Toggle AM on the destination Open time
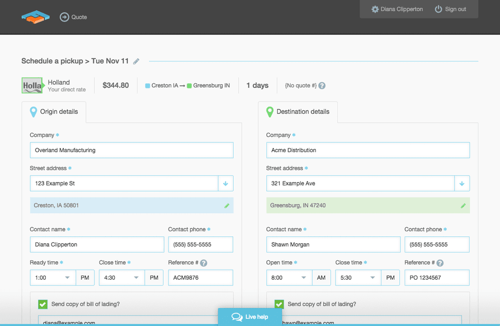The width and height of the screenshot is (500, 326). (321, 277)
